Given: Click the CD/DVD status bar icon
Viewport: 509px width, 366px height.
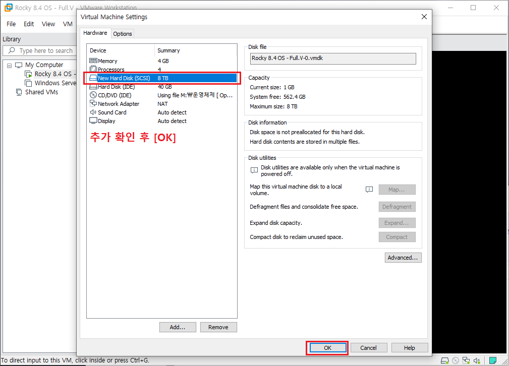Looking at the screenshot, I should 456,360.
